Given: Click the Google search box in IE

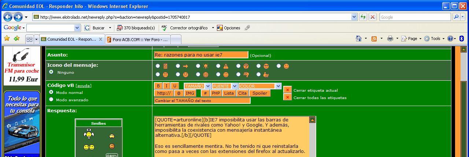Looking at the screenshot, I should tap(415, 17).
